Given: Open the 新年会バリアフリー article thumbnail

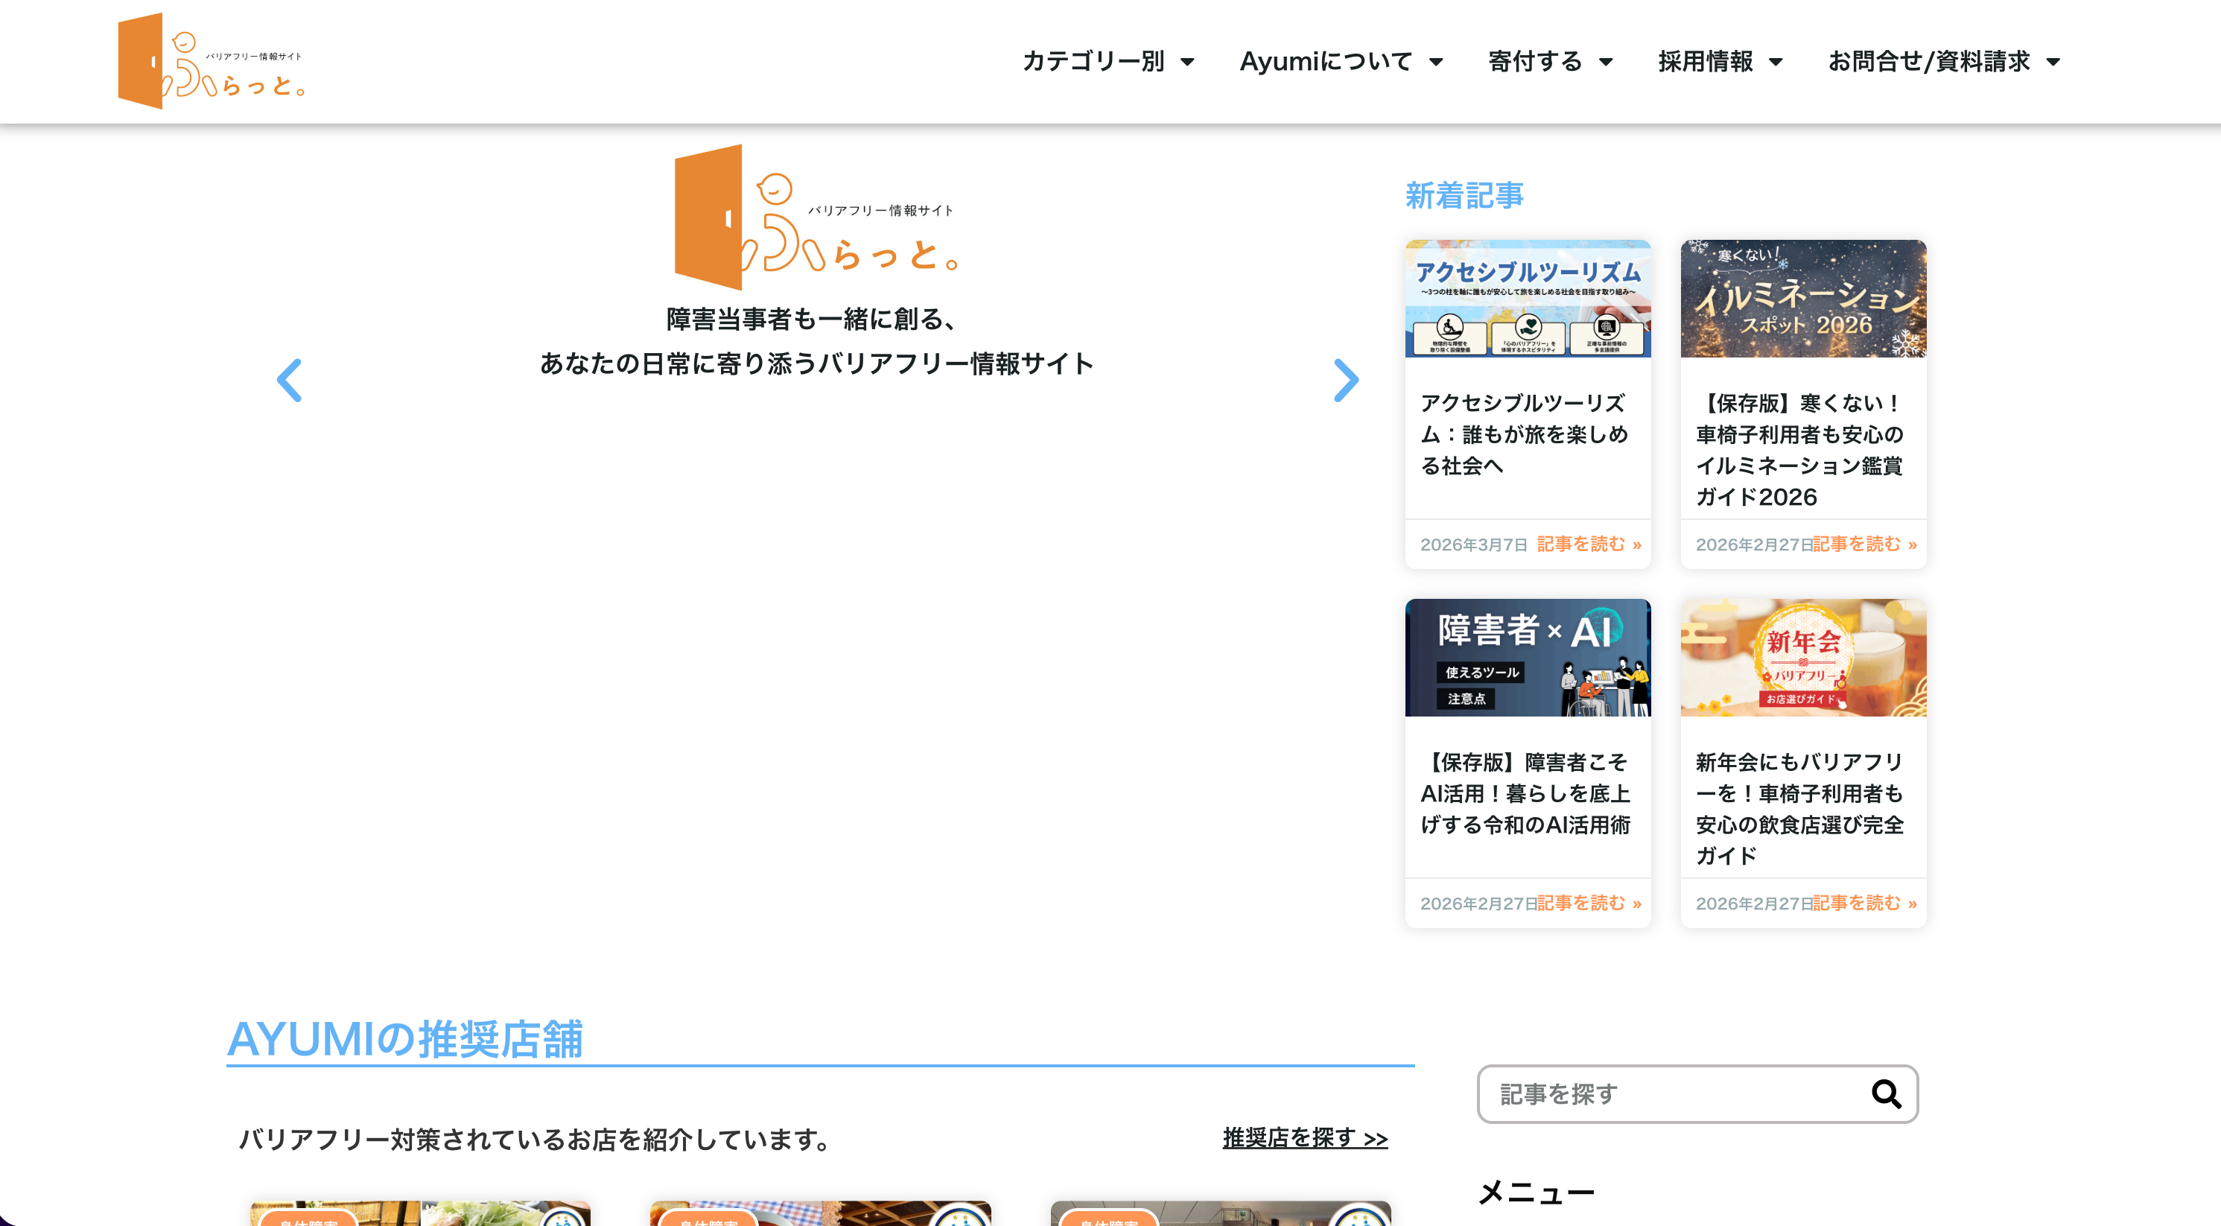Looking at the screenshot, I should pos(1803,658).
